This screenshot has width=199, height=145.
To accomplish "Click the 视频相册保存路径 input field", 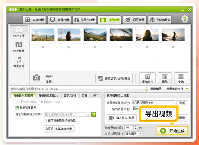I will (x=153, y=103).
